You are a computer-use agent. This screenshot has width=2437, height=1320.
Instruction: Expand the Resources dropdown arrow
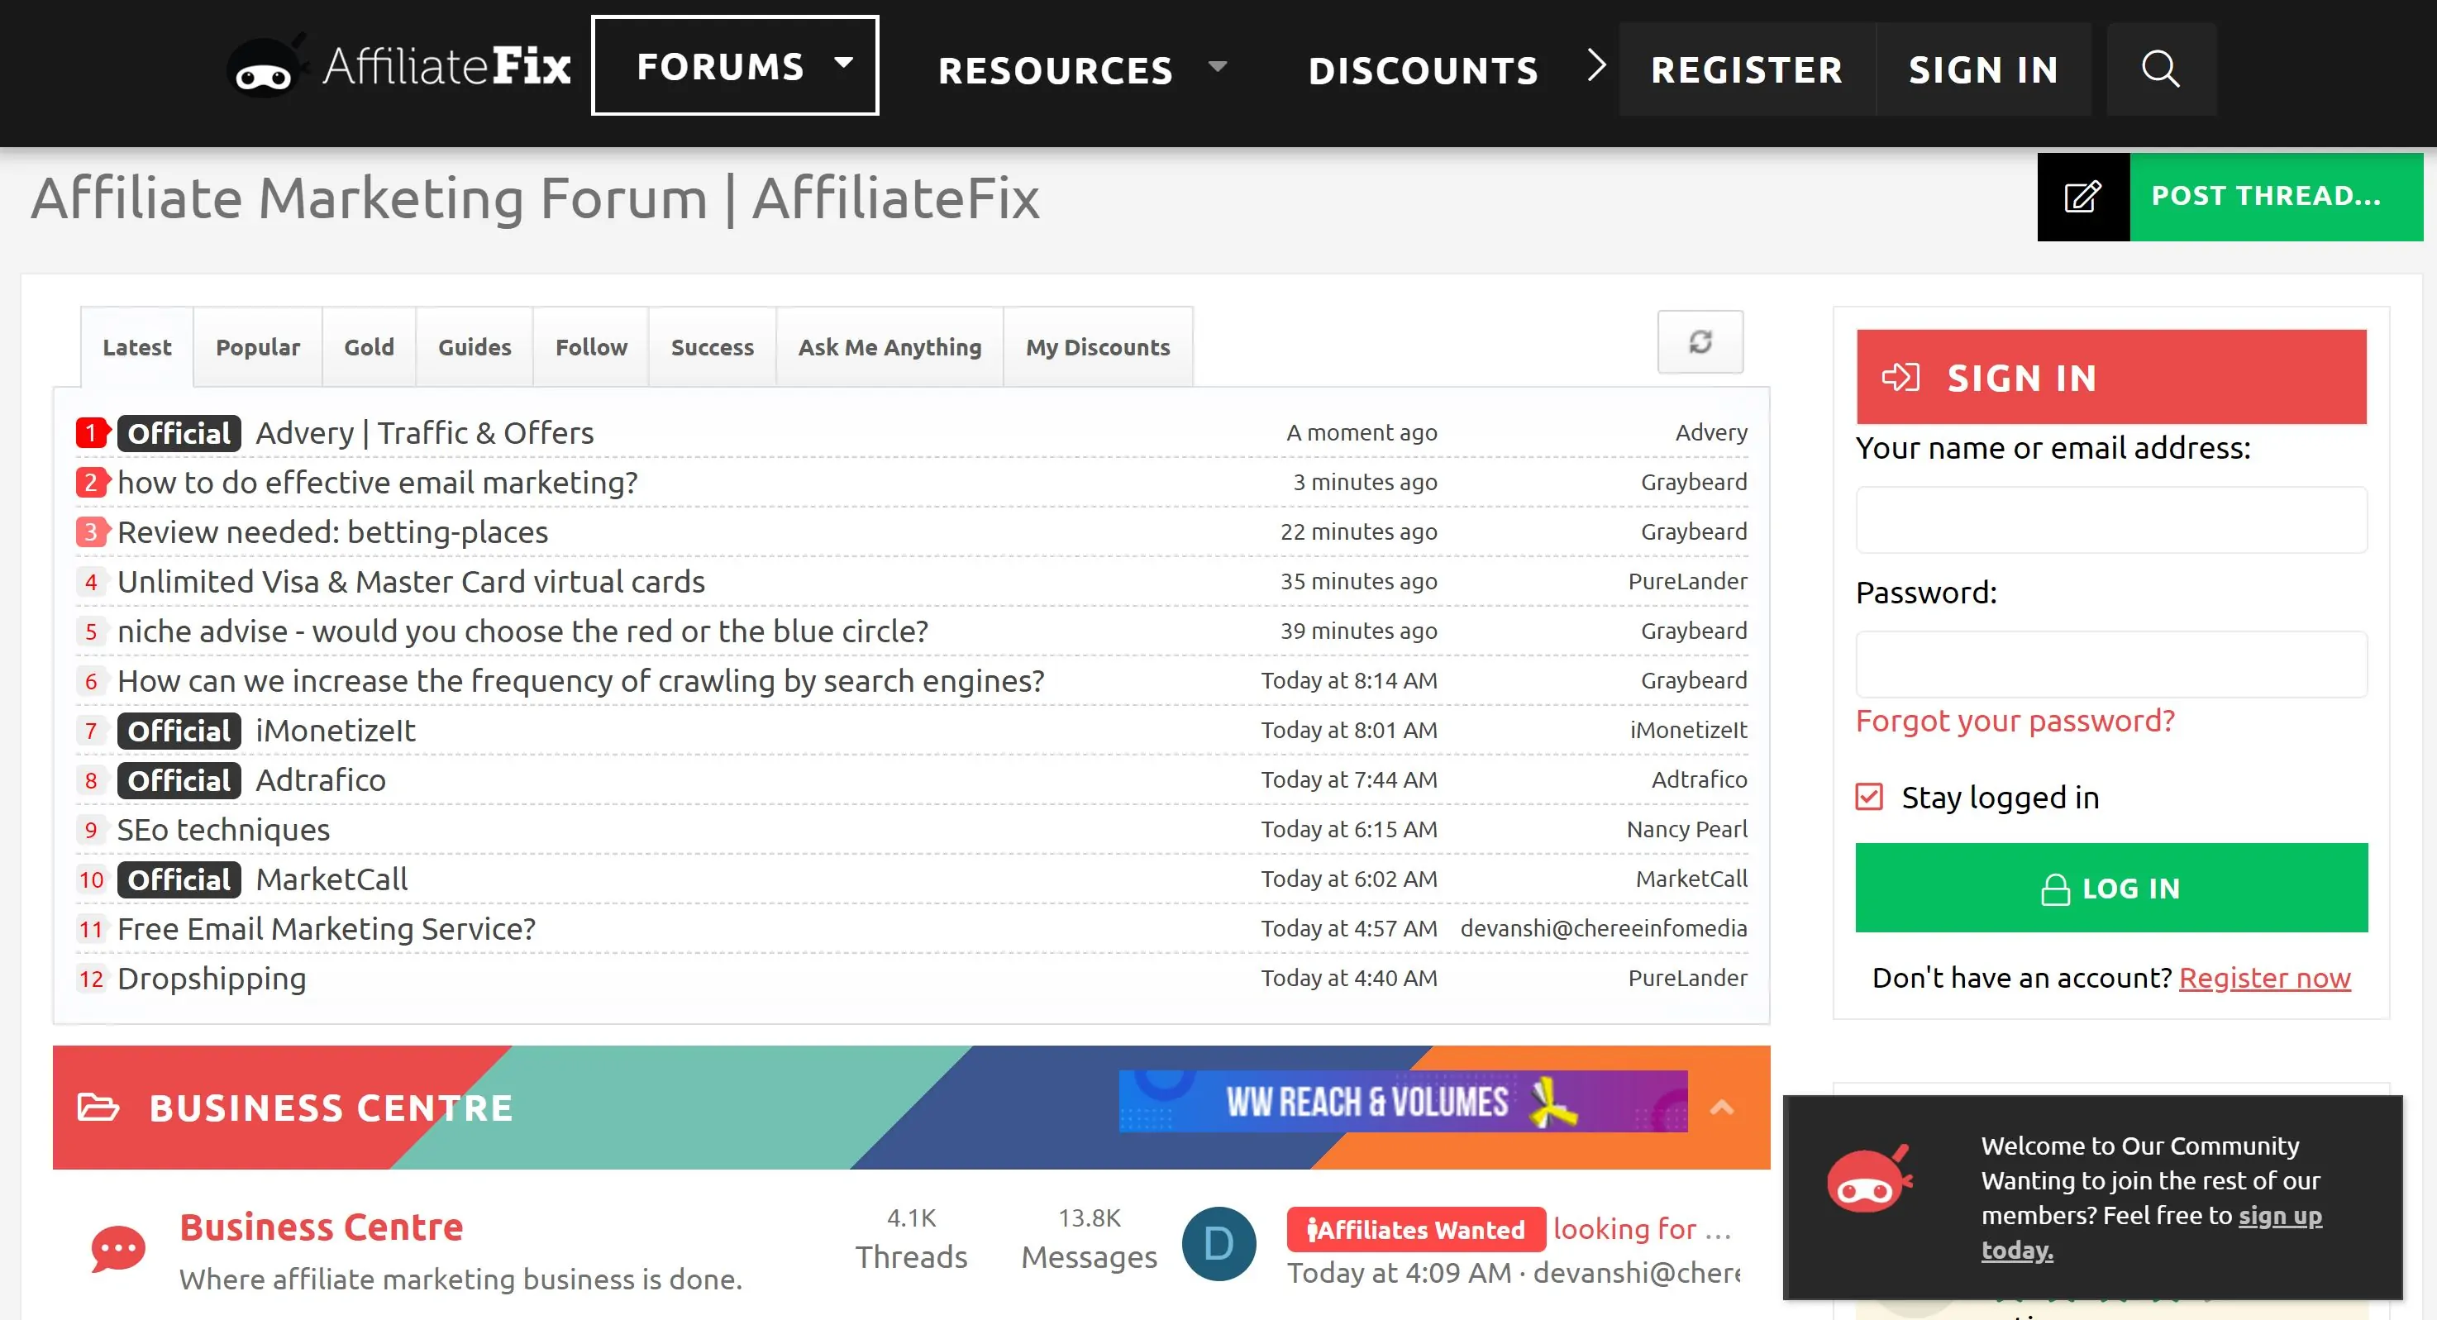pos(1218,67)
